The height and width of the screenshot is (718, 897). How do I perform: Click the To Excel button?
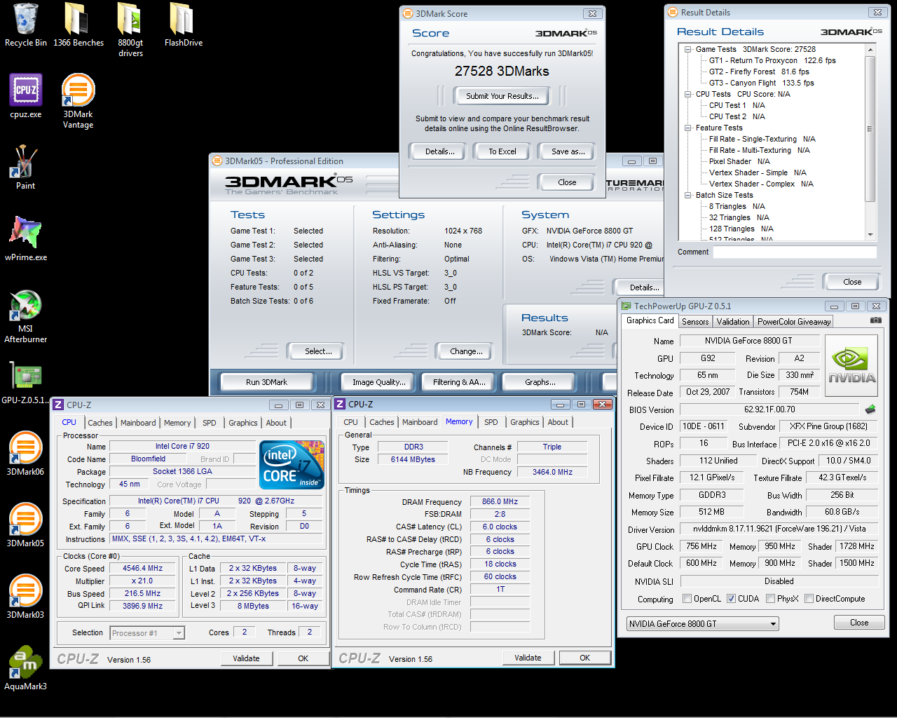(502, 151)
